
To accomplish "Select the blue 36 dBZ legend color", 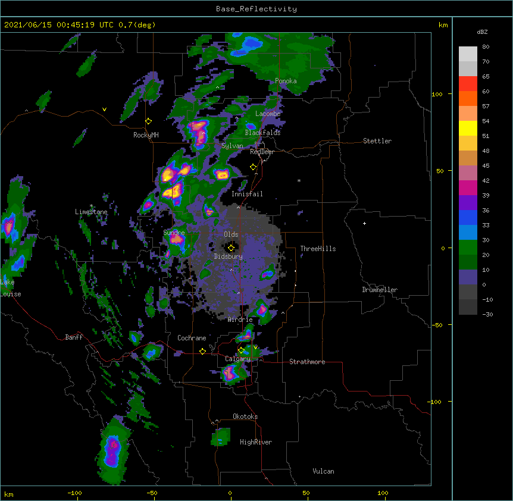I will [468, 217].
